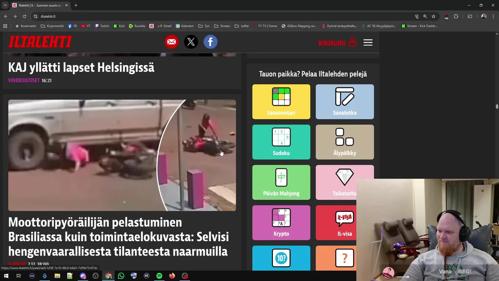View site information icon in address bar

coord(35,16)
